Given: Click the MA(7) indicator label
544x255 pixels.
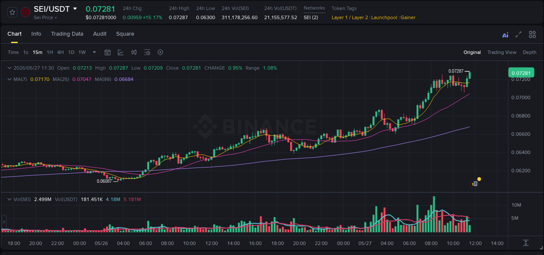Looking at the screenshot, I should click(x=21, y=79).
